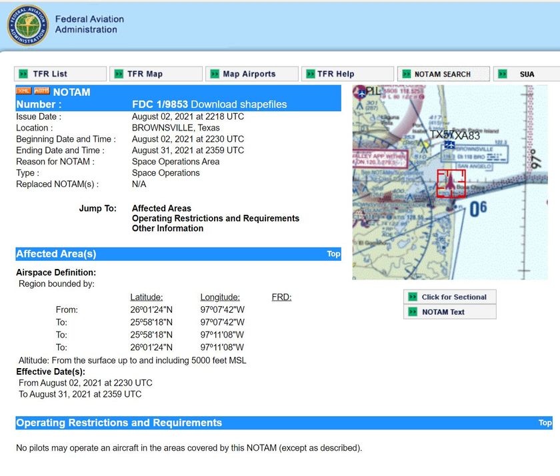Screen dimensions: 560x476
Task: Click the Download shapefiles link
Action: tap(239, 104)
